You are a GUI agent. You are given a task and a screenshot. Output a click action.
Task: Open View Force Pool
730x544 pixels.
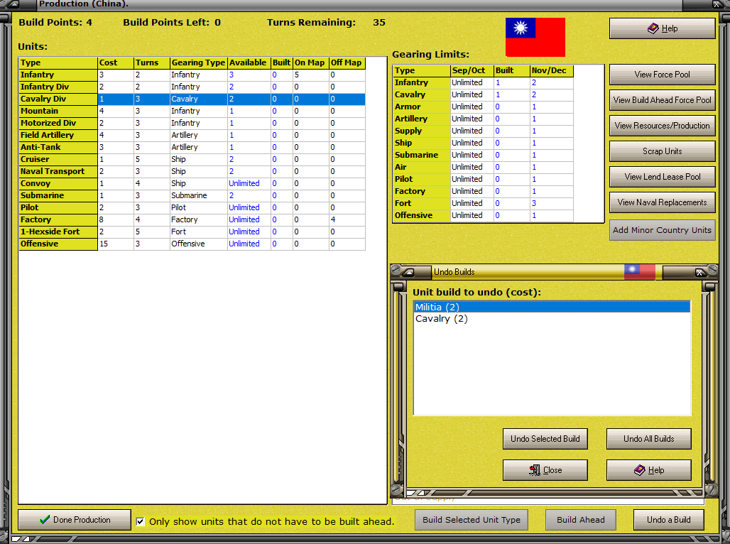point(662,75)
